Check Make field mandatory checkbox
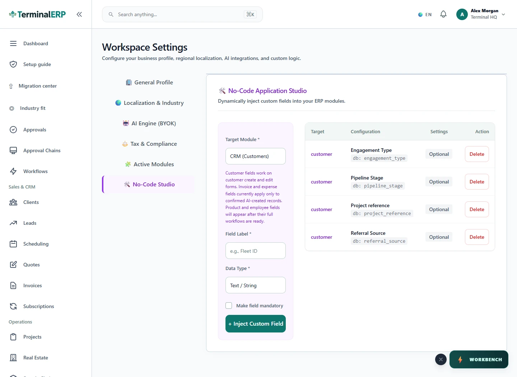The image size is (517, 377). tap(229, 306)
